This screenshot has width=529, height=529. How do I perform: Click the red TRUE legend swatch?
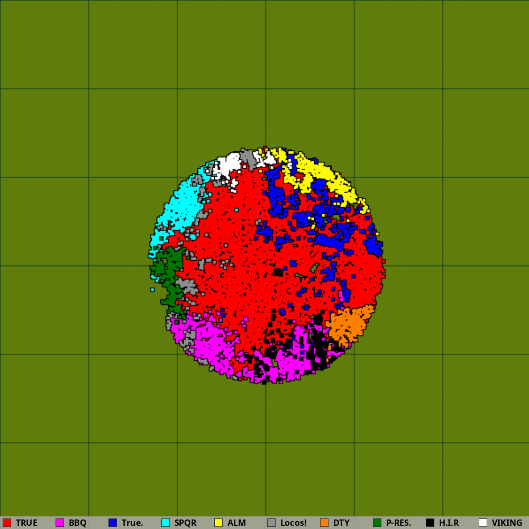pyautogui.click(x=7, y=523)
